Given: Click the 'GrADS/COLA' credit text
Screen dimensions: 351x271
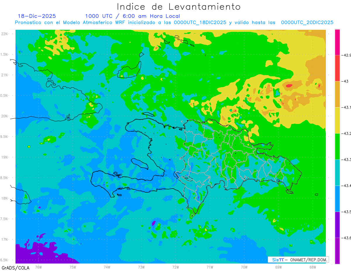Looking at the screenshot, I should tap(16, 268).
